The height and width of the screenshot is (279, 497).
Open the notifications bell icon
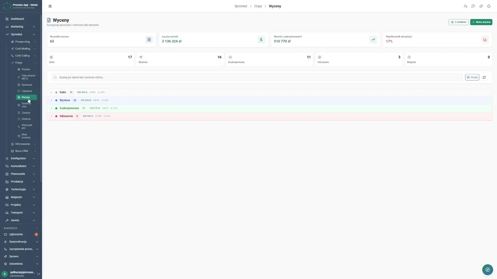[489, 6]
